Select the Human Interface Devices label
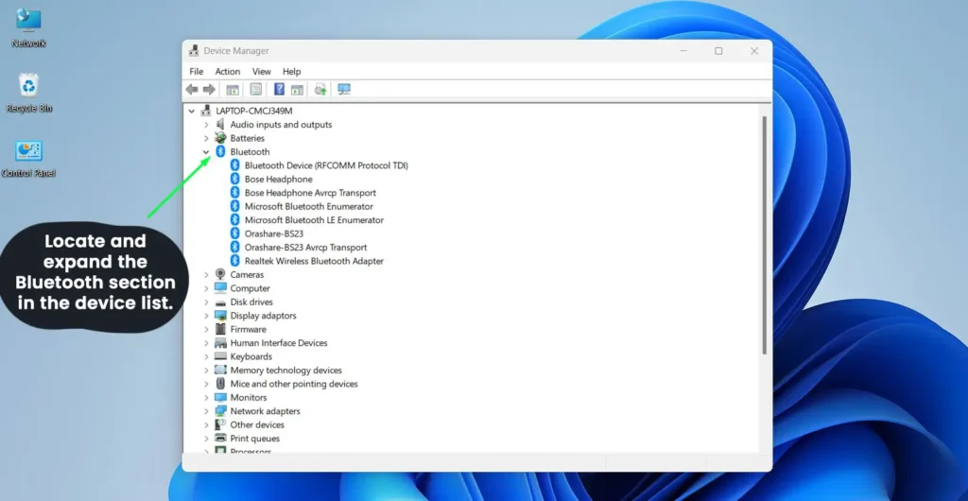Image resolution: width=968 pixels, height=501 pixels. tap(279, 343)
